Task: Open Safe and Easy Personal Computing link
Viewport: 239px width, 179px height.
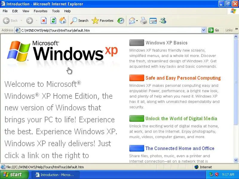Action: pos(183,78)
